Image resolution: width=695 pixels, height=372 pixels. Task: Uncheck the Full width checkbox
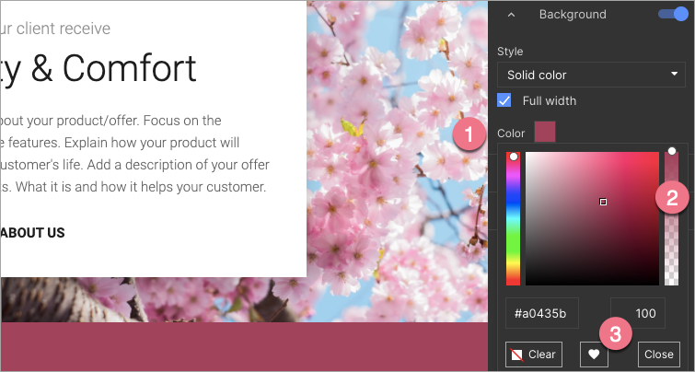(x=504, y=99)
